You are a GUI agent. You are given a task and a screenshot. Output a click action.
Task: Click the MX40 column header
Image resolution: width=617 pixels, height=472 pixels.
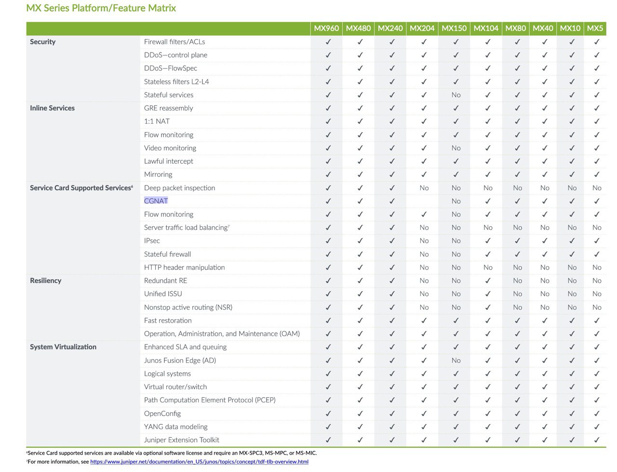tap(543, 28)
